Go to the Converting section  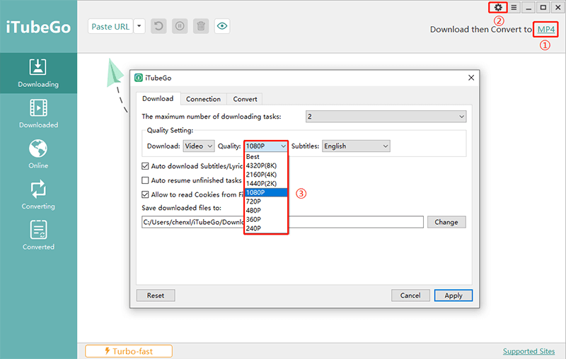pyautogui.click(x=38, y=195)
